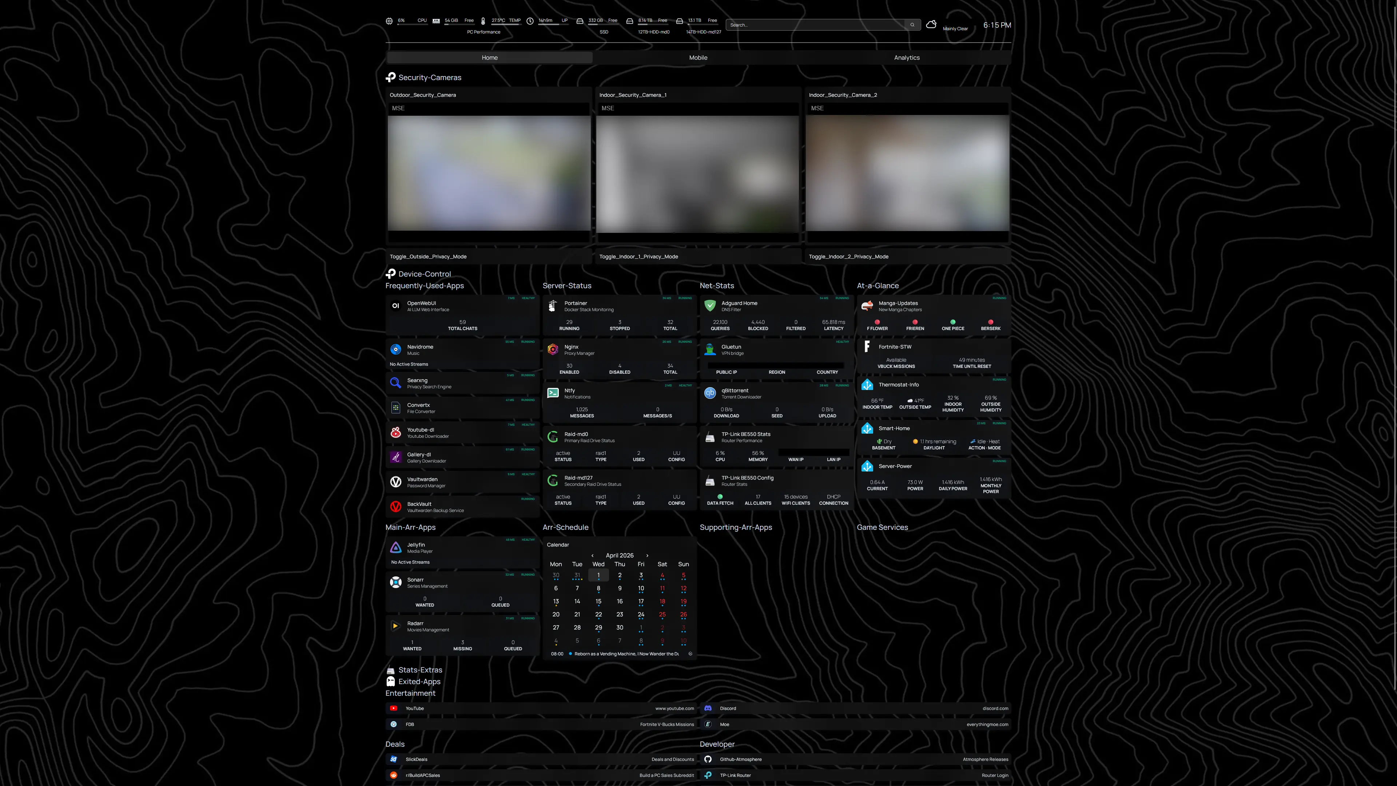Switch to the Analytics tab
The width and height of the screenshot is (1397, 786).
(x=906, y=57)
